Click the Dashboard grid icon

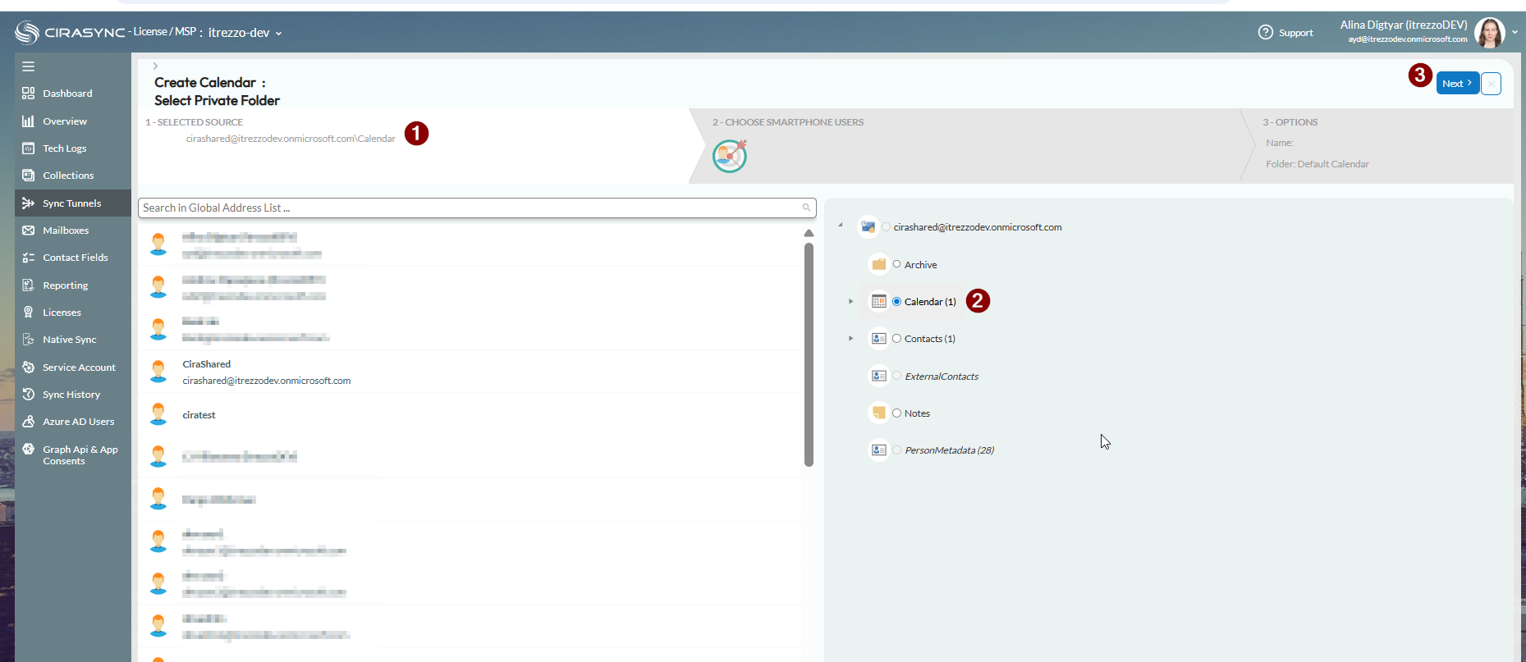point(28,94)
